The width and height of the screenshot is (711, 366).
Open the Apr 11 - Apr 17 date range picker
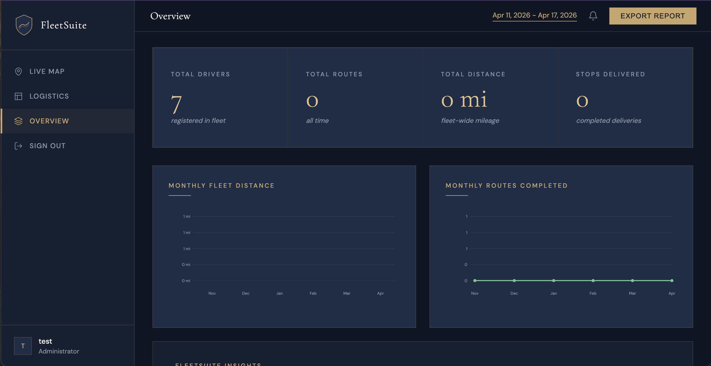point(534,15)
